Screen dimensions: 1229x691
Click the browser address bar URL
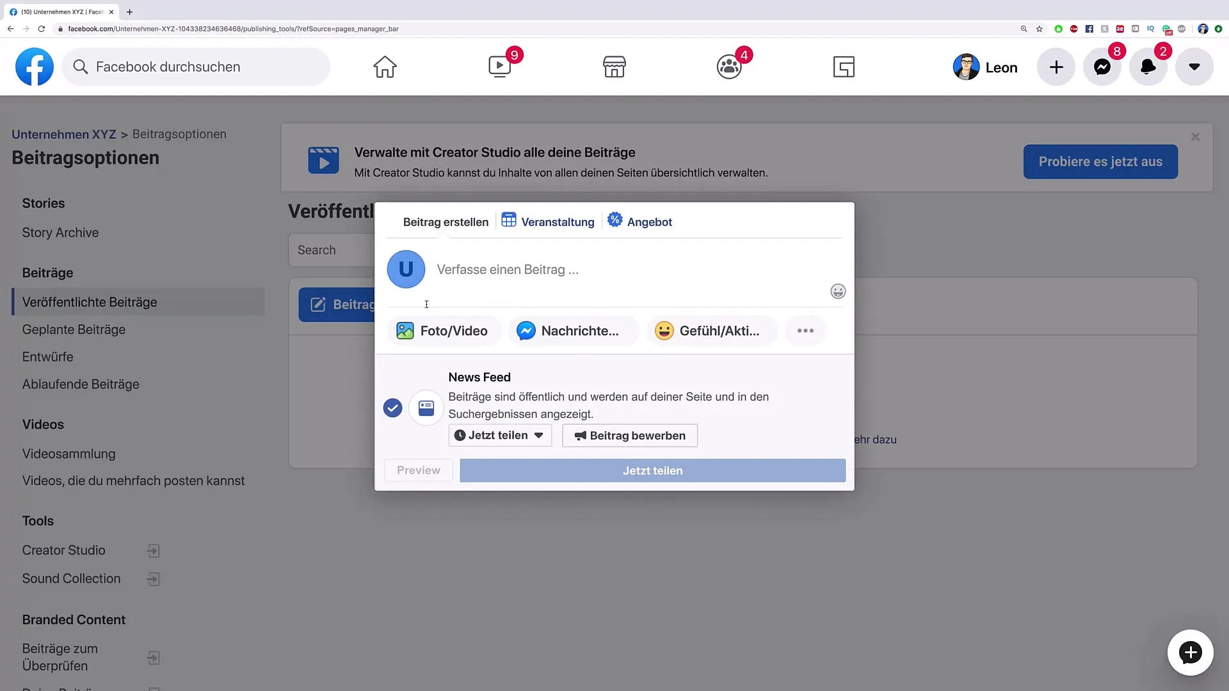[233, 29]
